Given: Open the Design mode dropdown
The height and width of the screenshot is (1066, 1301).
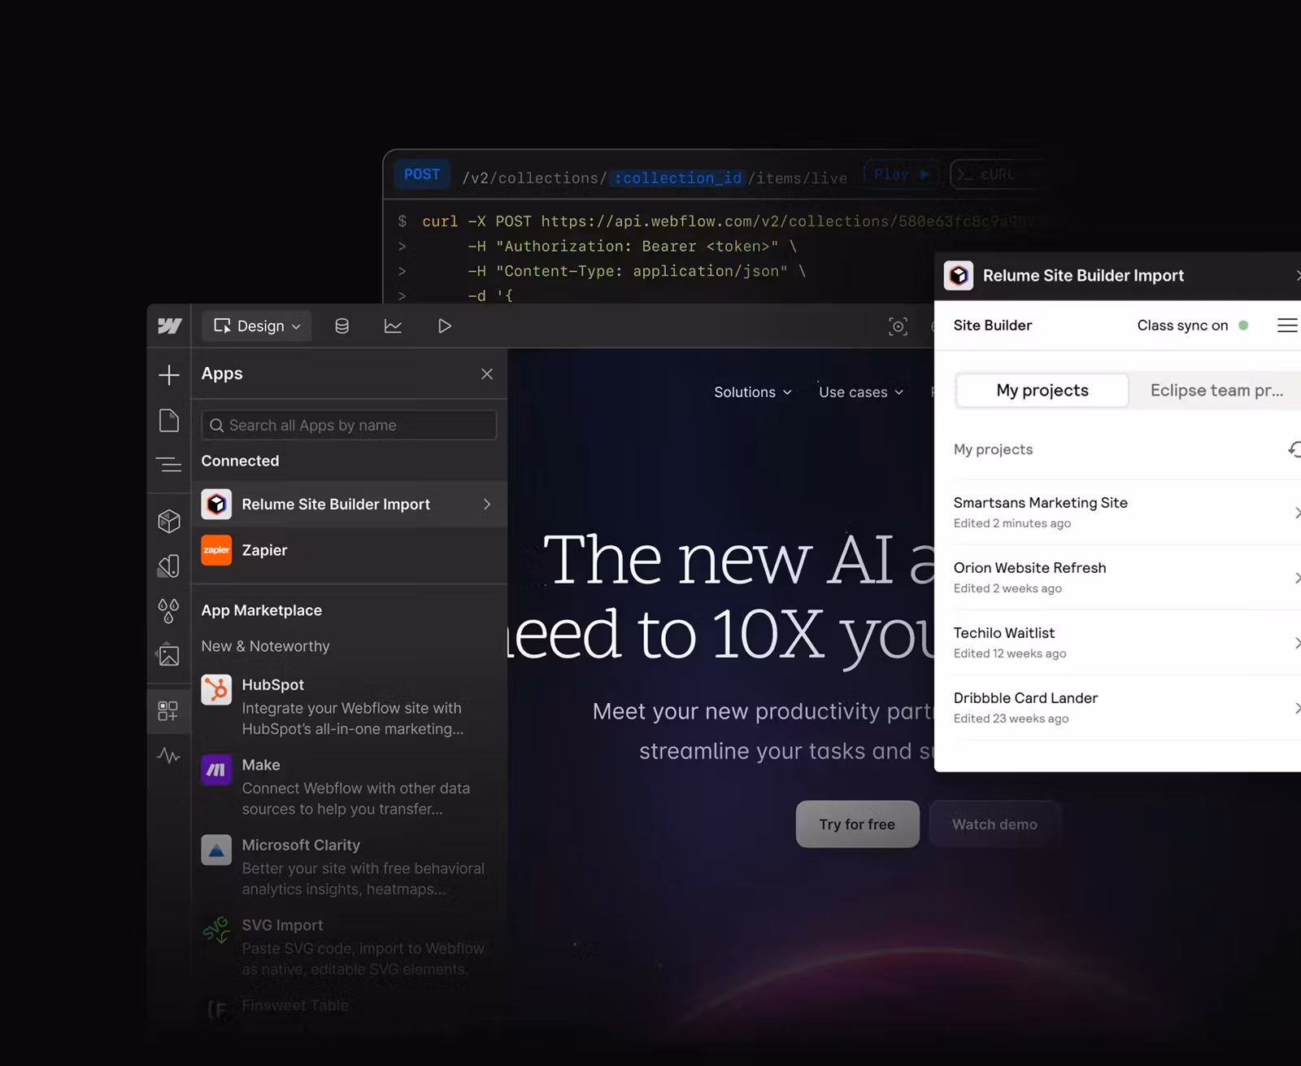Looking at the screenshot, I should [x=256, y=325].
